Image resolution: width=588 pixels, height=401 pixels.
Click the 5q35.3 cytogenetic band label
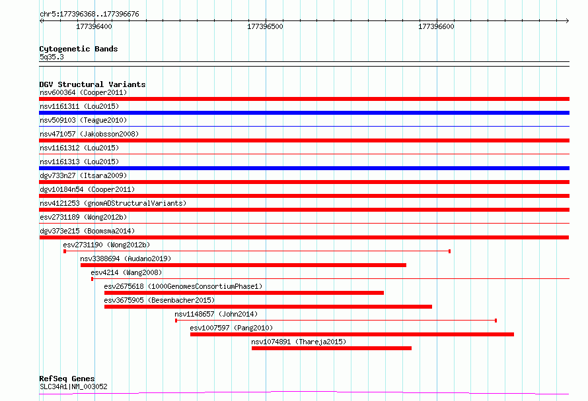[52, 57]
